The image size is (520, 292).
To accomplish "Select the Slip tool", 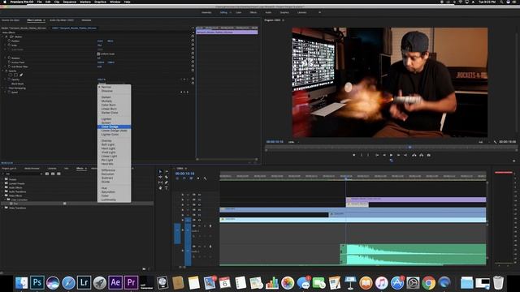I will pyautogui.click(x=161, y=182).
